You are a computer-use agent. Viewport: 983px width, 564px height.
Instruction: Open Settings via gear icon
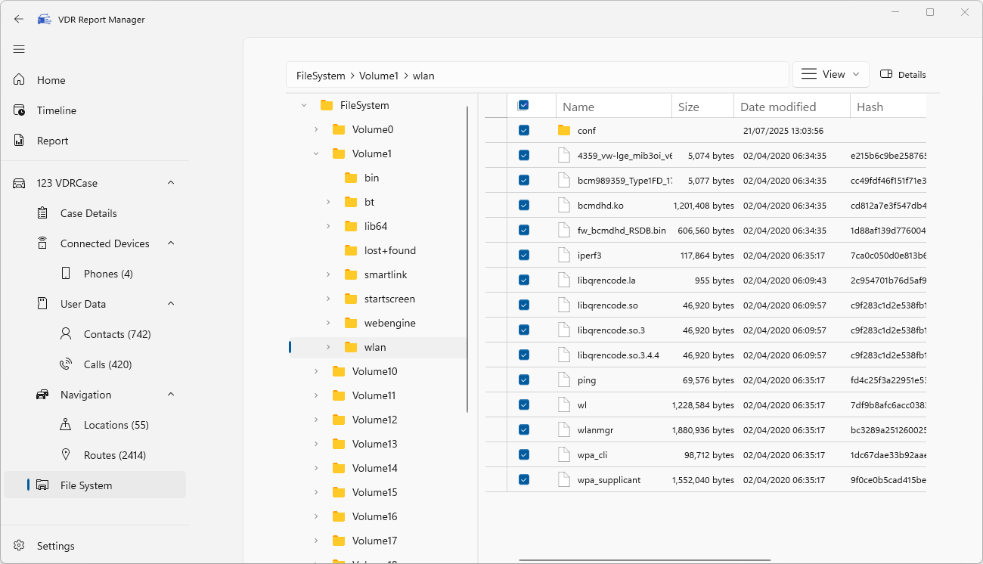click(20, 546)
